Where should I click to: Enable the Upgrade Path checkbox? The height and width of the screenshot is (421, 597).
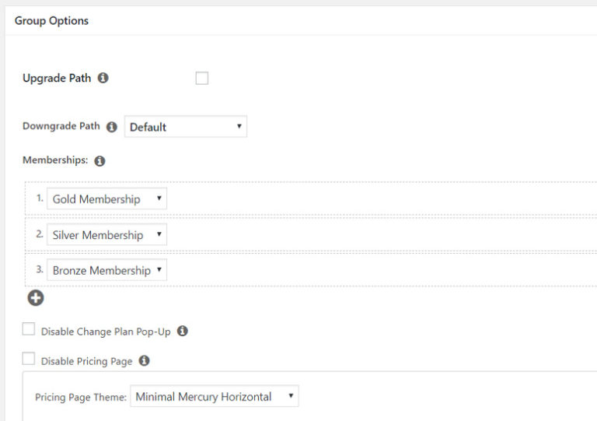point(202,78)
